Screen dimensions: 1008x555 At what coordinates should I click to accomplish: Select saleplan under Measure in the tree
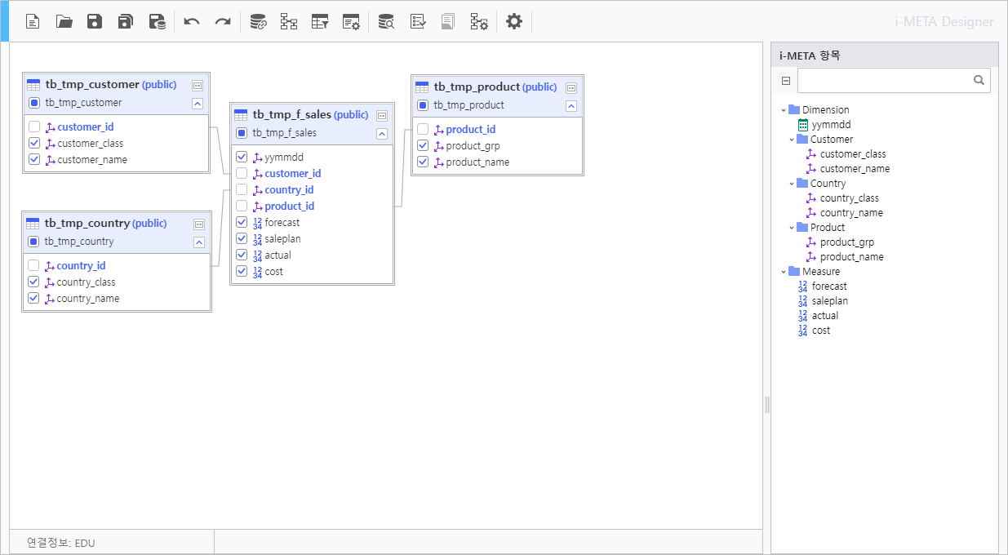tap(830, 301)
